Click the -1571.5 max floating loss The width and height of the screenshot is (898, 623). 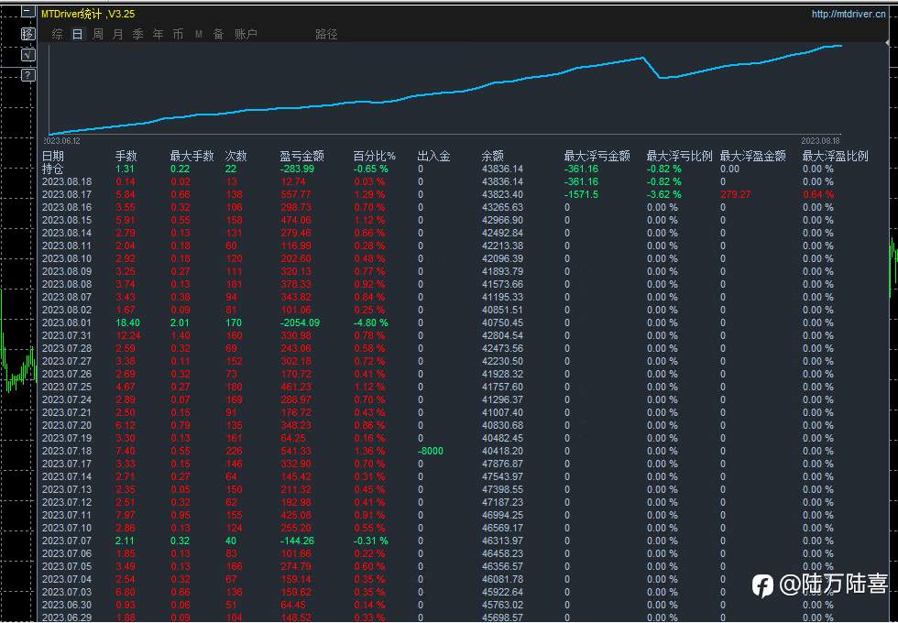581,194
